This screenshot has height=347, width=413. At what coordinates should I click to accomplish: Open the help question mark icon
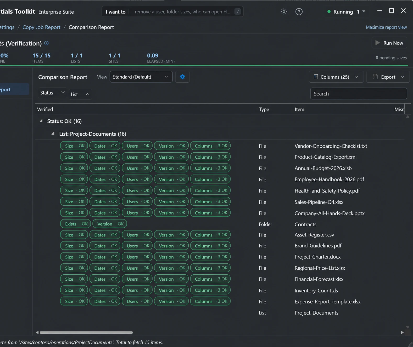pyautogui.click(x=299, y=12)
